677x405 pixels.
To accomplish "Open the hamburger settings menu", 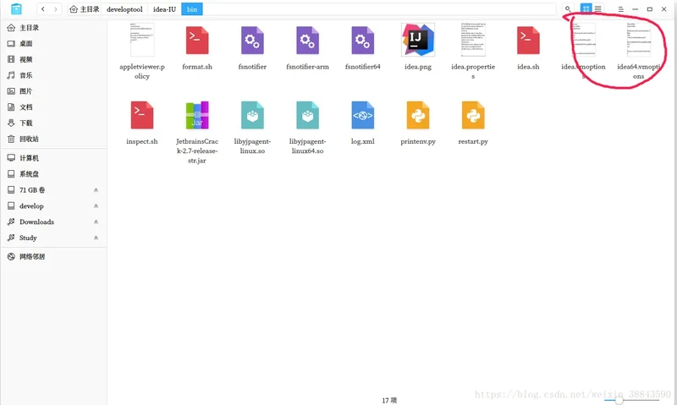I will 620,9.
